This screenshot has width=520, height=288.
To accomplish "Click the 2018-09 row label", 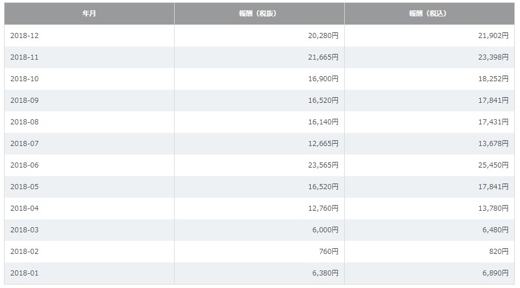I will click(x=24, y=101).
